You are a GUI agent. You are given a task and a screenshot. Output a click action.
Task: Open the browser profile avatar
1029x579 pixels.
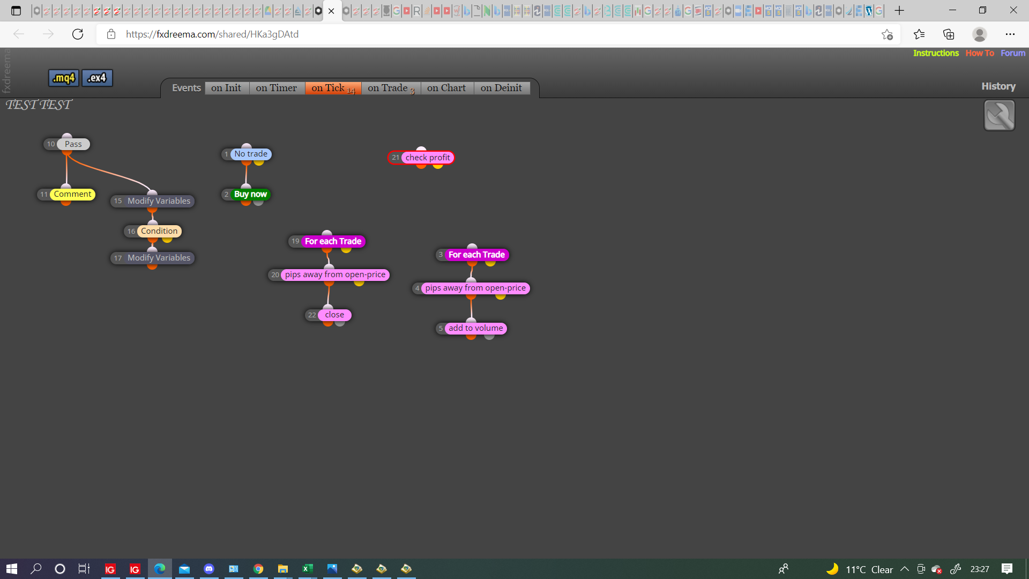click(979, 34)
